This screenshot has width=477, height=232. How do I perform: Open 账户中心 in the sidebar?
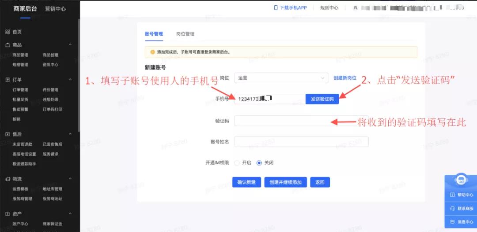20,224
